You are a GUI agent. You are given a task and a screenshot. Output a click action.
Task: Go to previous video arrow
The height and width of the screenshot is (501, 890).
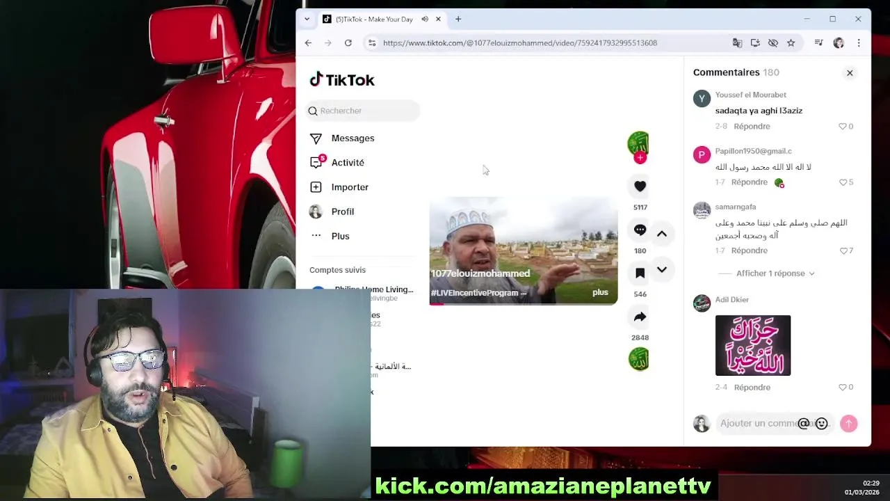pos(662,234)
